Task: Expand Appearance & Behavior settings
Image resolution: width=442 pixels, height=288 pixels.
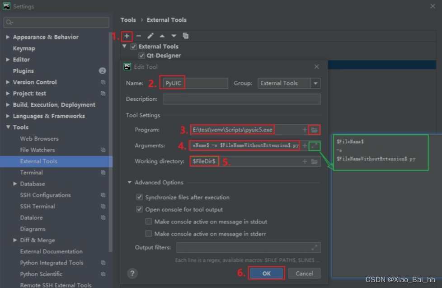Action: pyautogui.click(x=8, y=37)
